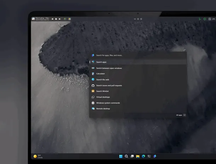Select the Search apps entry
Image resolution: width=216 pixels, height=164 pixels.
point(138,62)
